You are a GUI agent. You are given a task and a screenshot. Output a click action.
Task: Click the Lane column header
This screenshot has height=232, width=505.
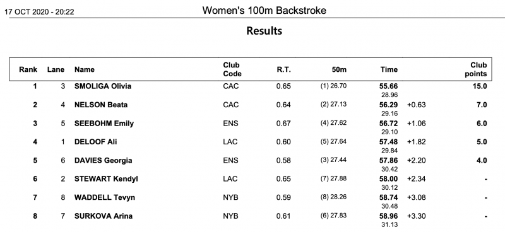(56, 69)
